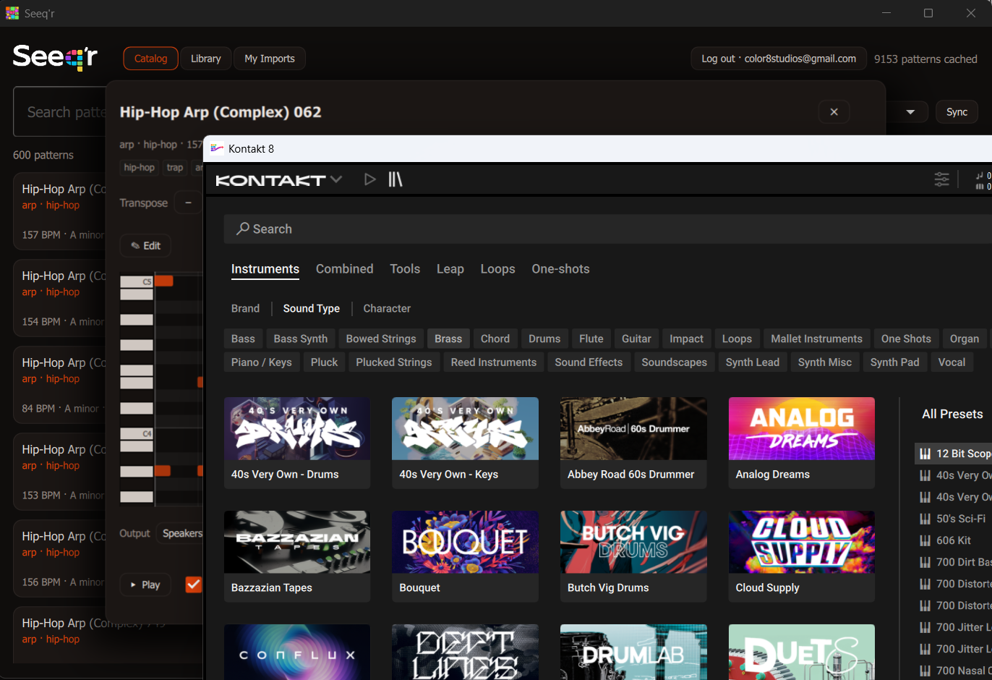Open the Bazzazian Tapes thumbnail
992x680 pixels.
[x=297, y=542]
